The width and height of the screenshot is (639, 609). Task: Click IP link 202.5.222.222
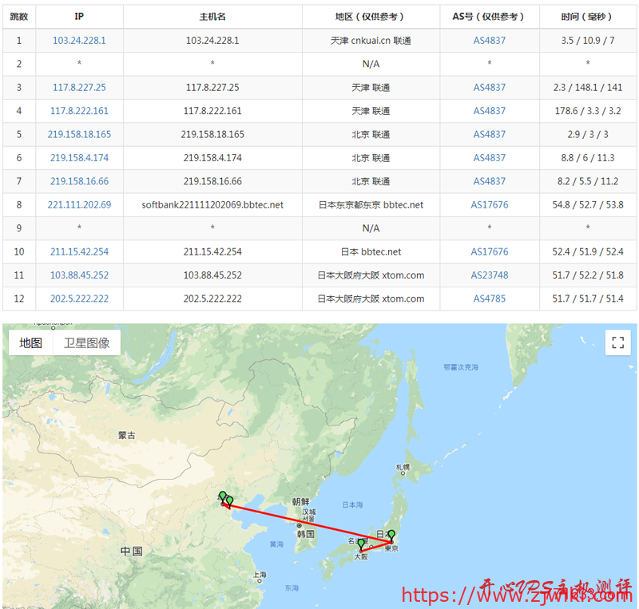[79, 299]
